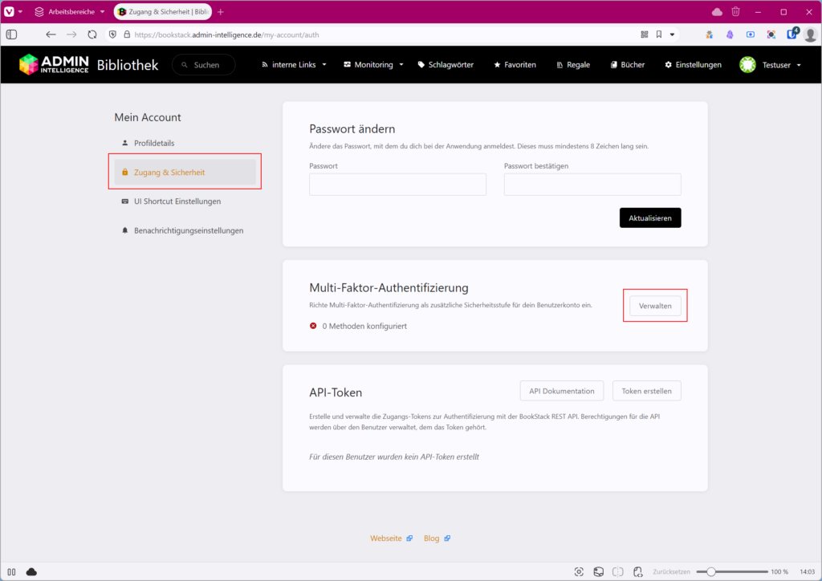The image size is (822, 581).
Task: Click the capture screenshot icon in the status bar
Action: pyautogui.click(x=579, y=571)
